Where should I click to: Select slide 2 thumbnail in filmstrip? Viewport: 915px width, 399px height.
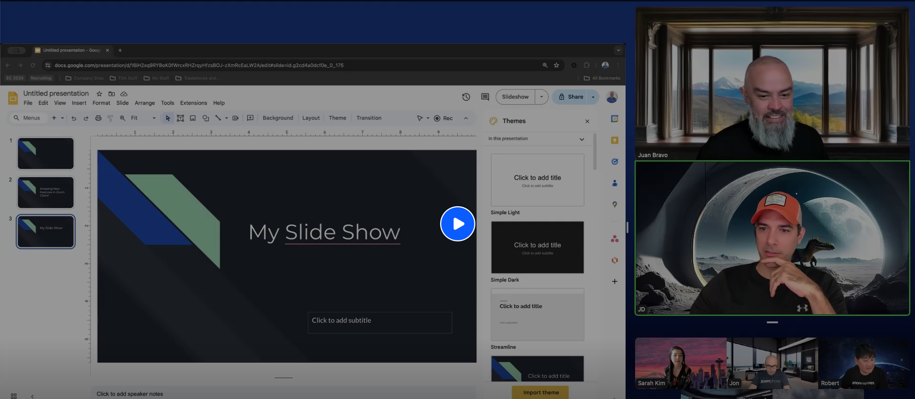[46, 192]
